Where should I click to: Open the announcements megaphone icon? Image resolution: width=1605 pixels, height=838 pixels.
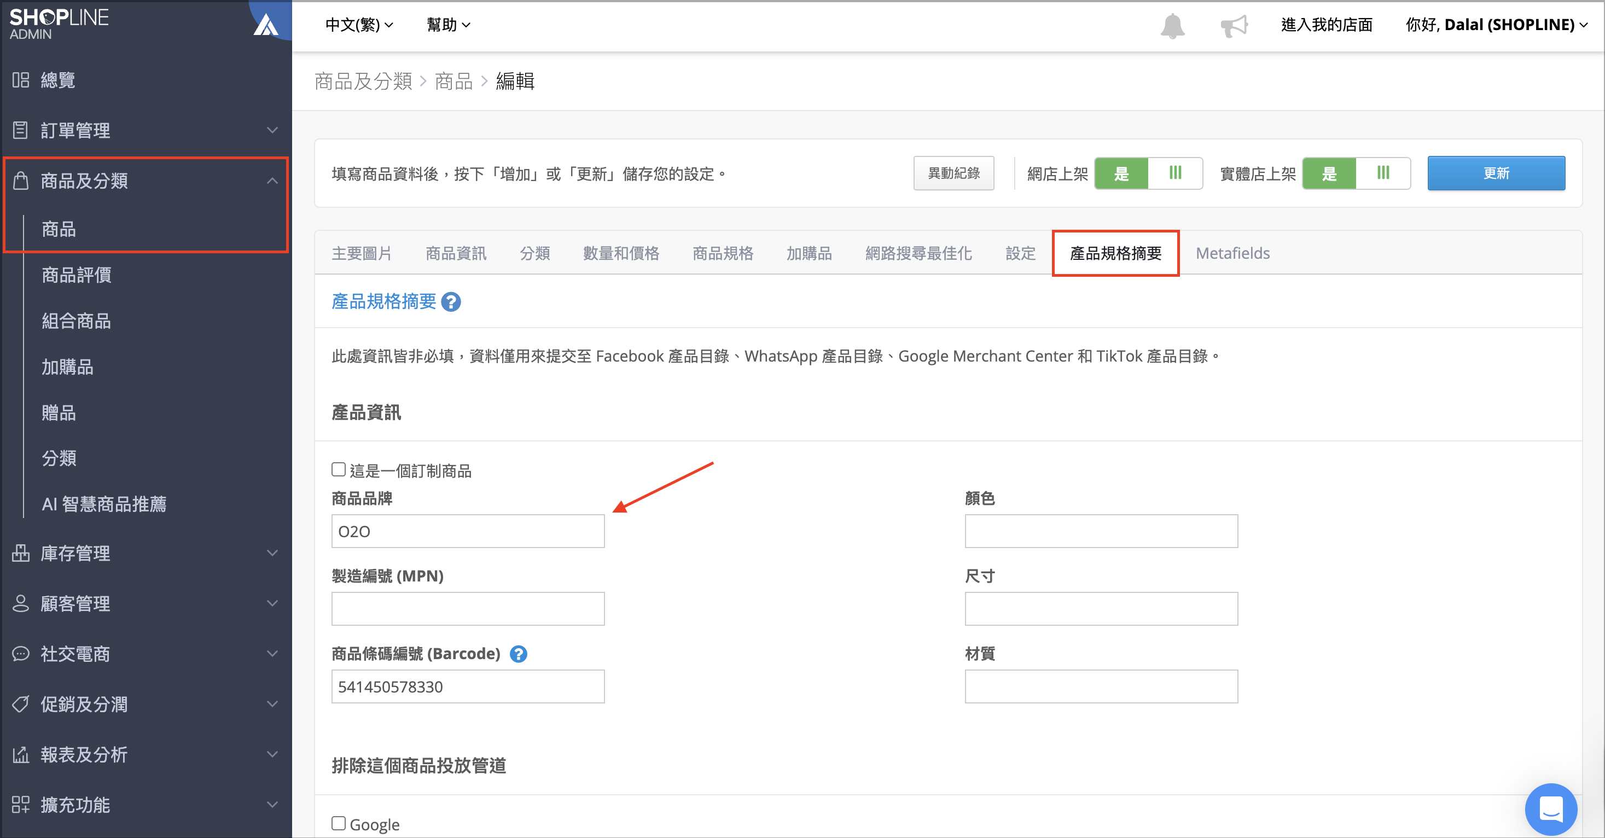click(1234, 26)
